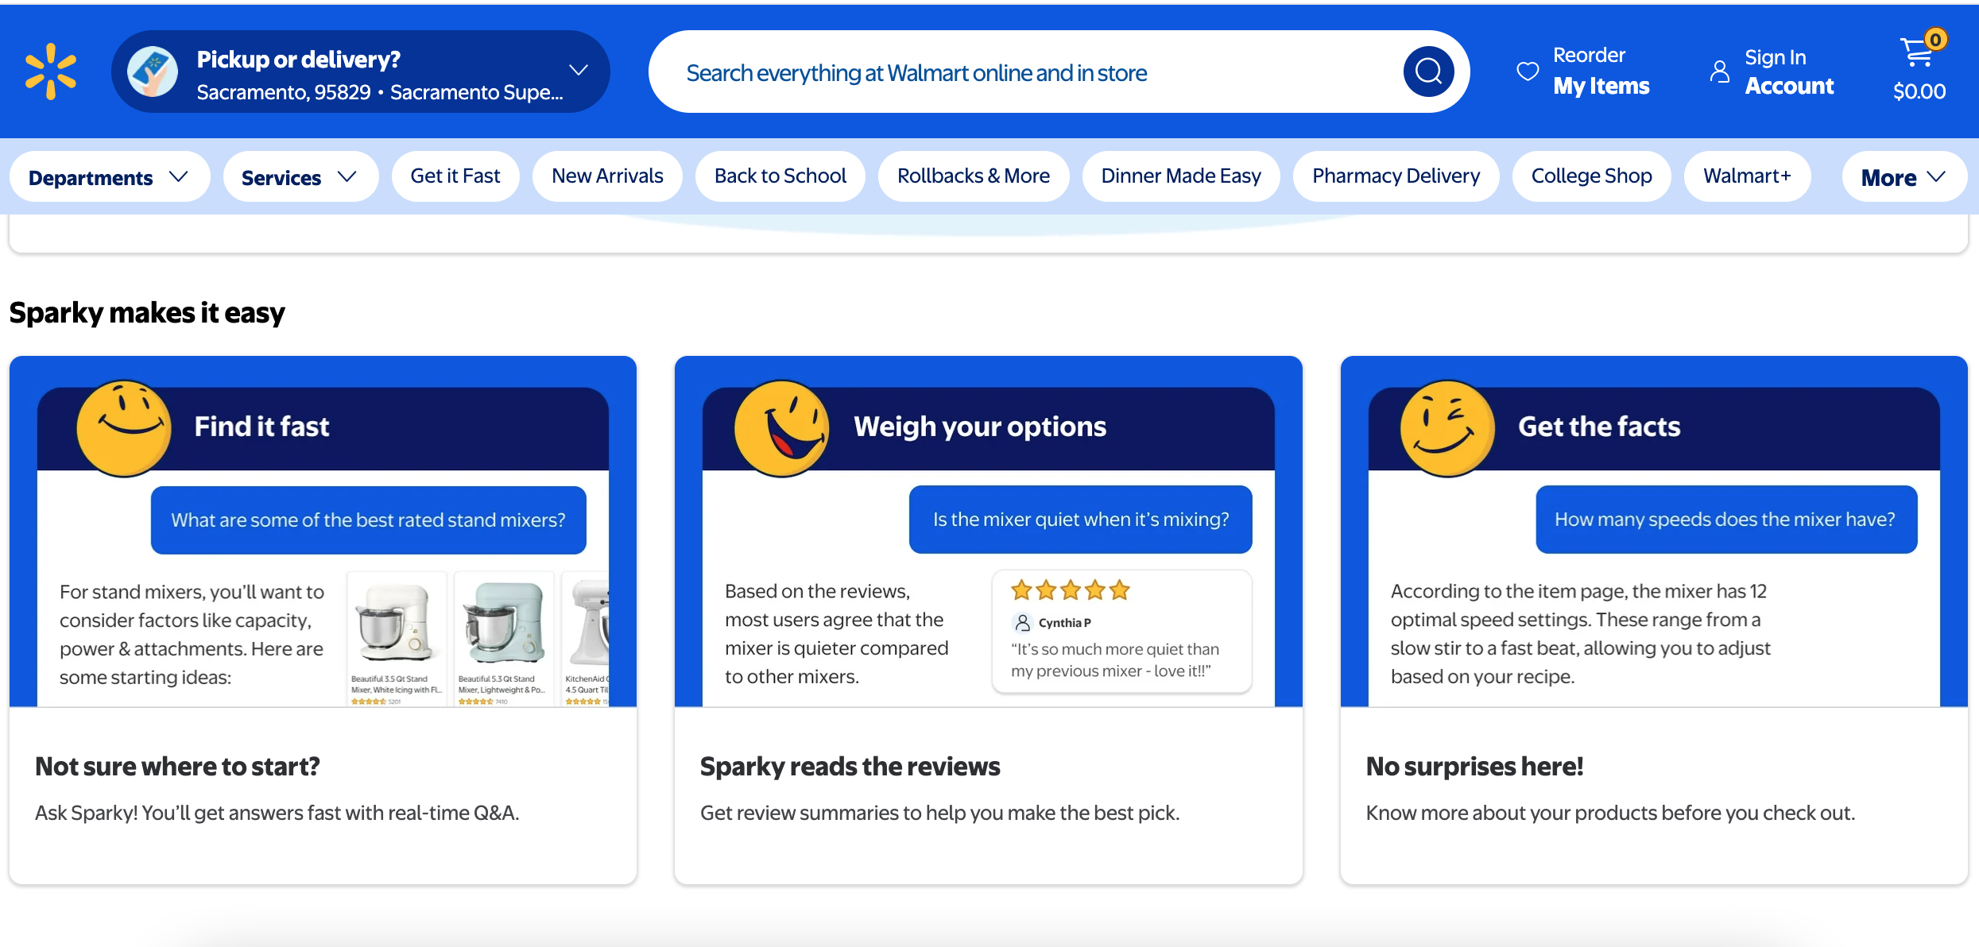The image size is (1979, 947).
Task: Click the five-star rating in Cynthia P review
Action: (x=1070, y=590)
